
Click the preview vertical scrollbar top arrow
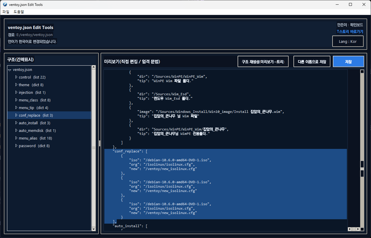362,72
